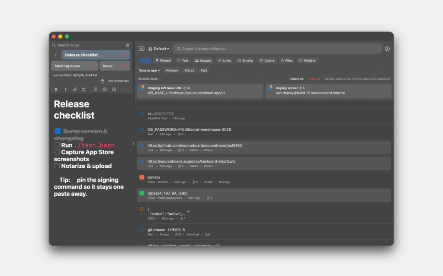Apply bold formatting in the note editor

coord(56,89)
